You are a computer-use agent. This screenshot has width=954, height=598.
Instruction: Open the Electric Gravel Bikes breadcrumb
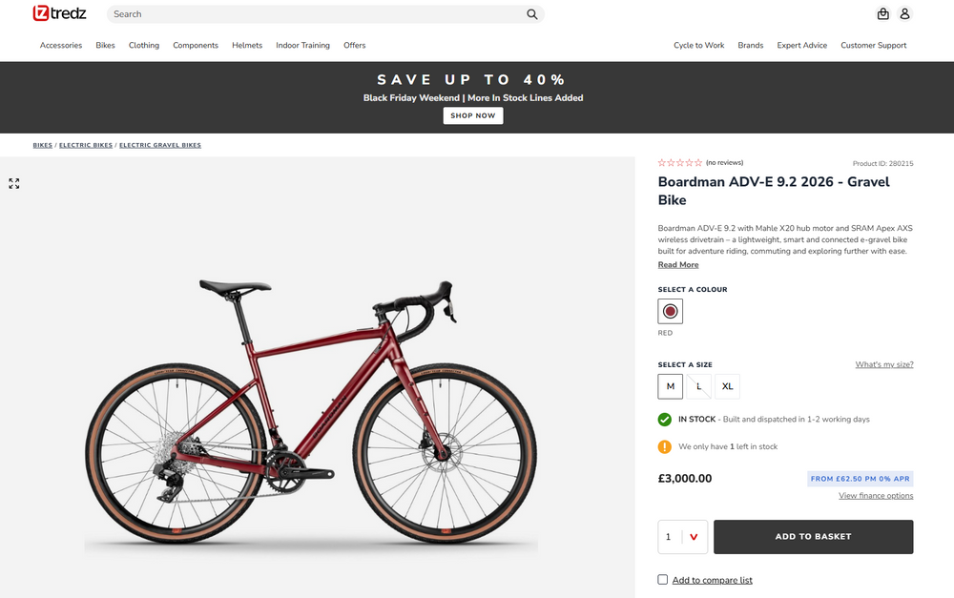(x=159, y=145)
